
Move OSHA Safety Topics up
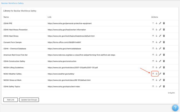tap(153, 86)
